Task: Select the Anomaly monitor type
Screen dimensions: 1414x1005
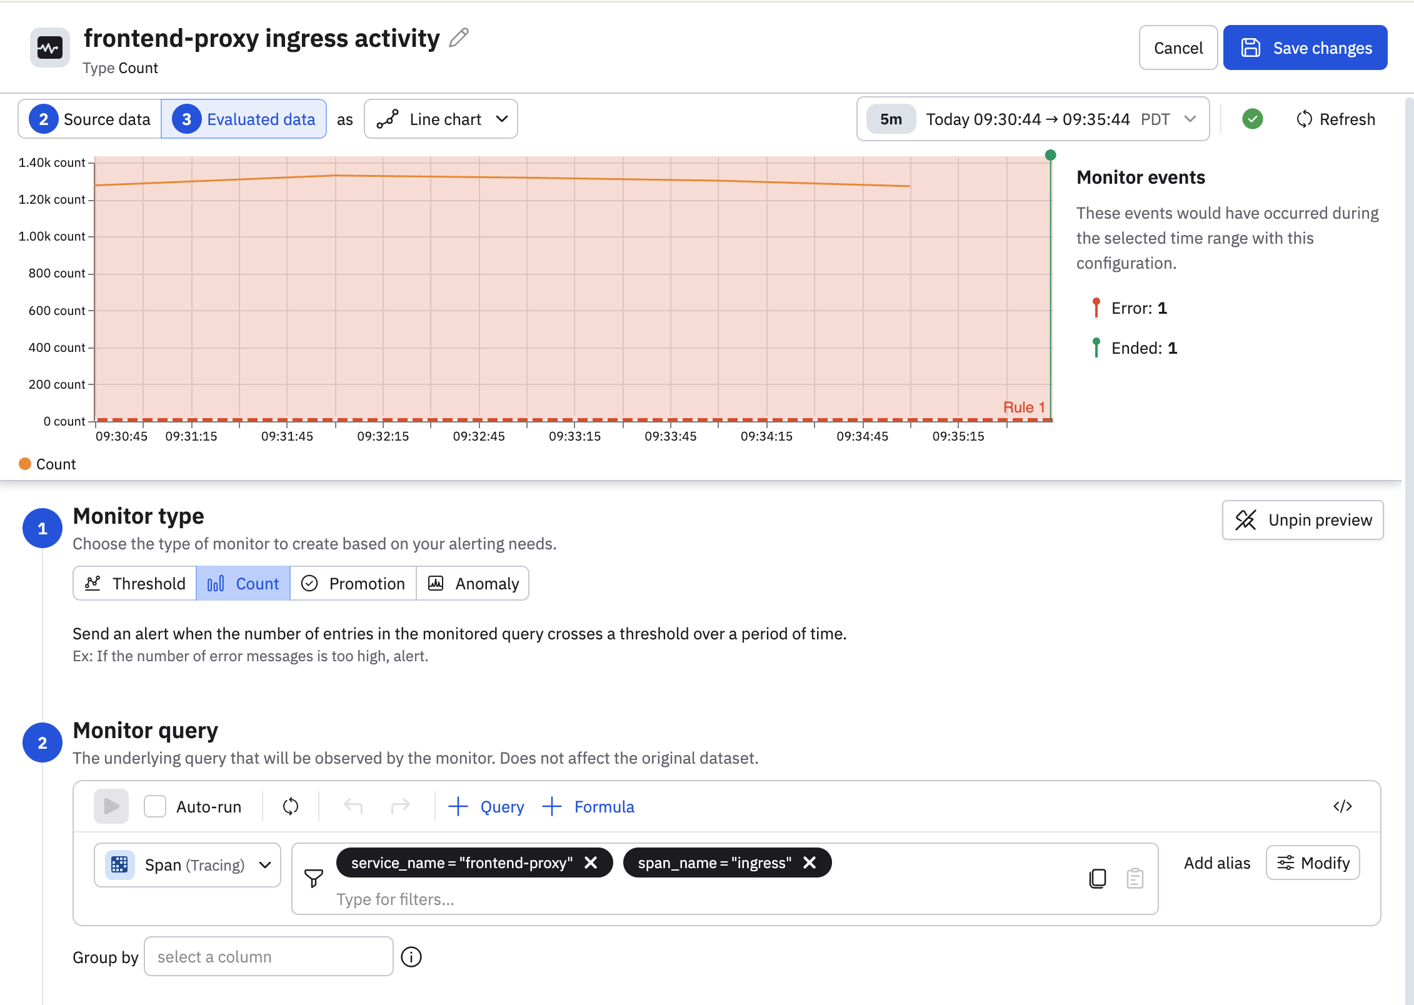Action: pos(473,583)
